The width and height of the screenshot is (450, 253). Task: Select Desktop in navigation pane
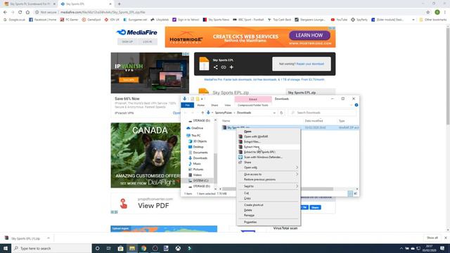198,147
